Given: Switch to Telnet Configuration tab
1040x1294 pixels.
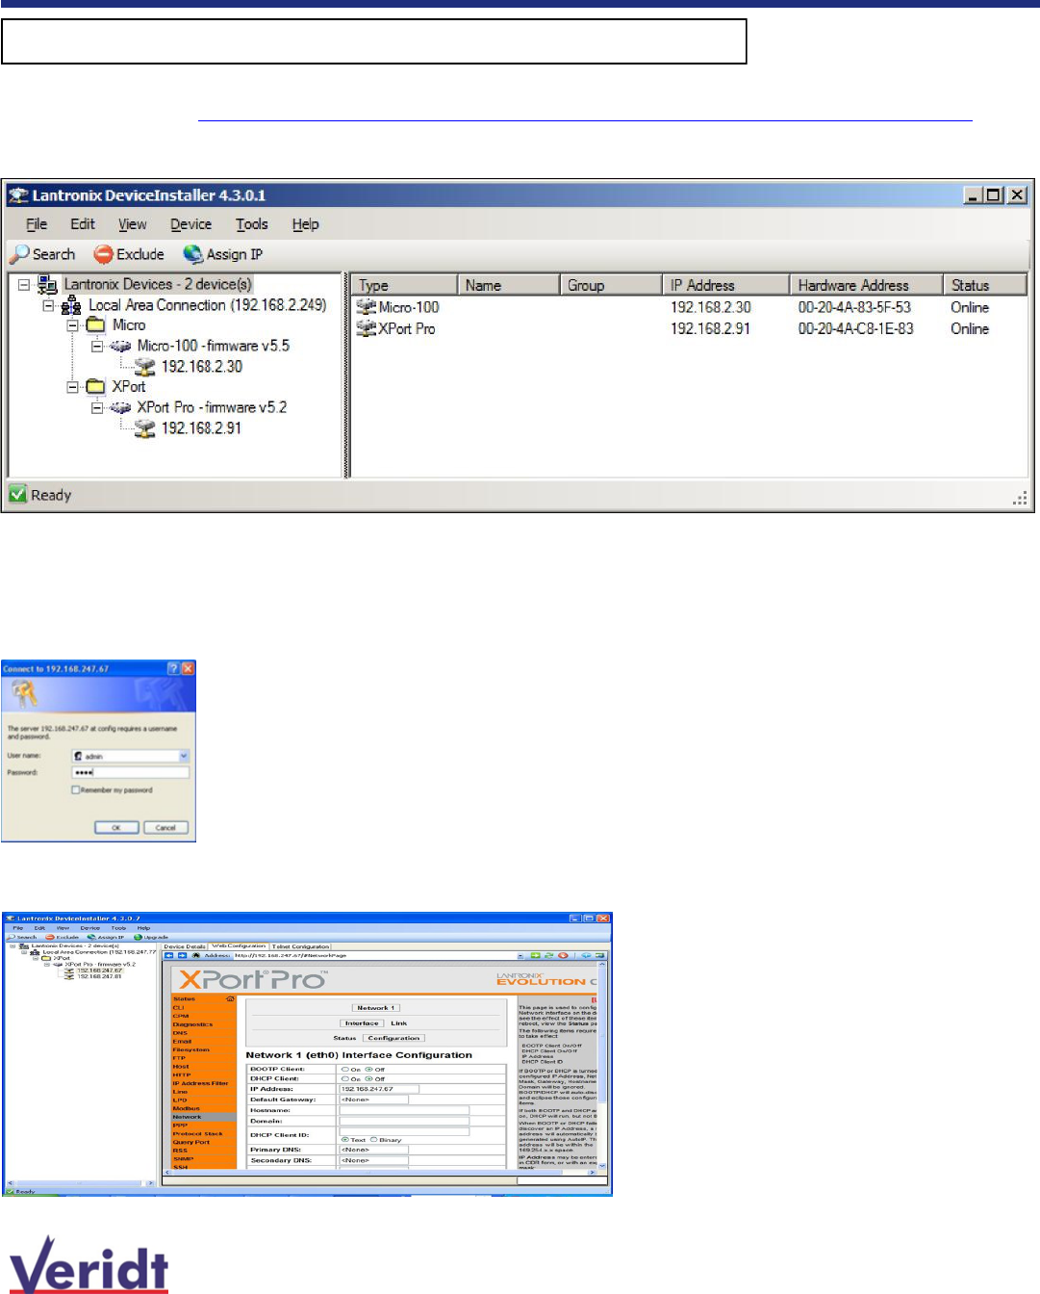Looking at the screenshot, I should pos(301,946).
